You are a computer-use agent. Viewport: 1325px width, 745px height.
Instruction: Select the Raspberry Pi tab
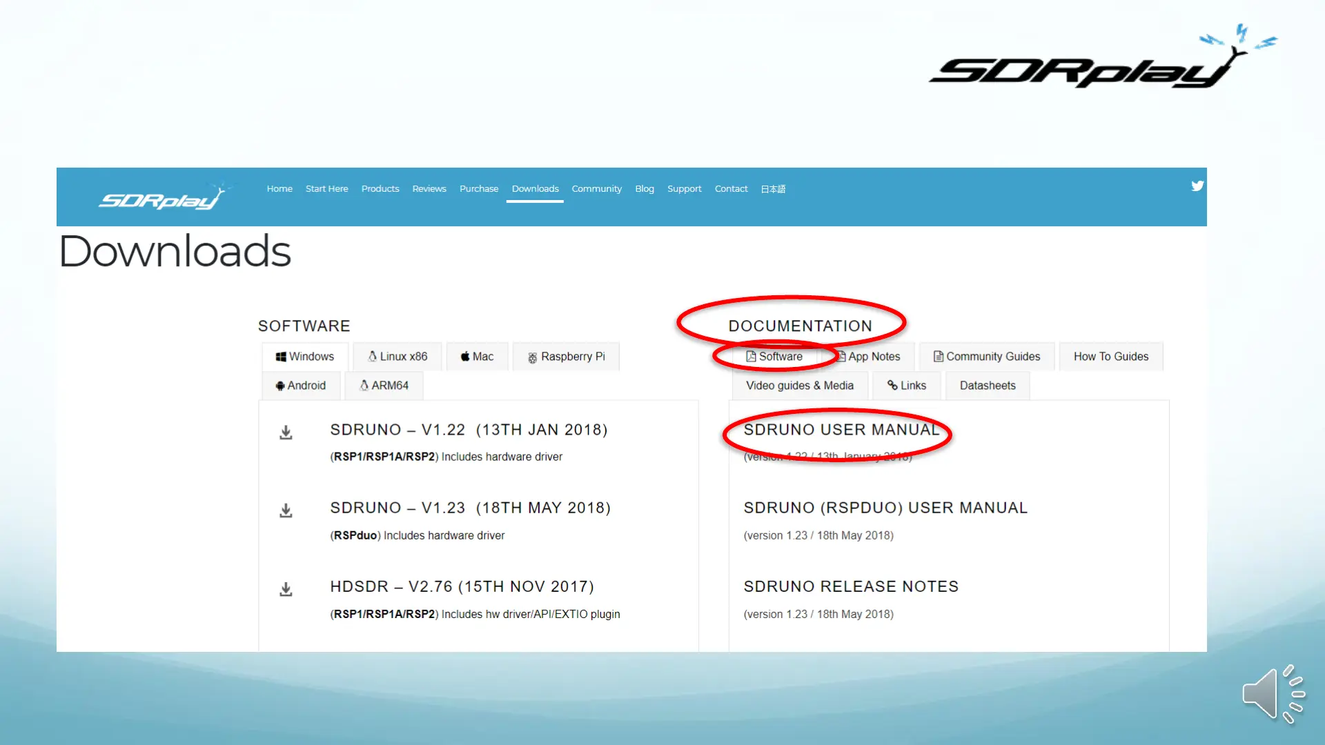pyautogui.click(x=566, y=357)
